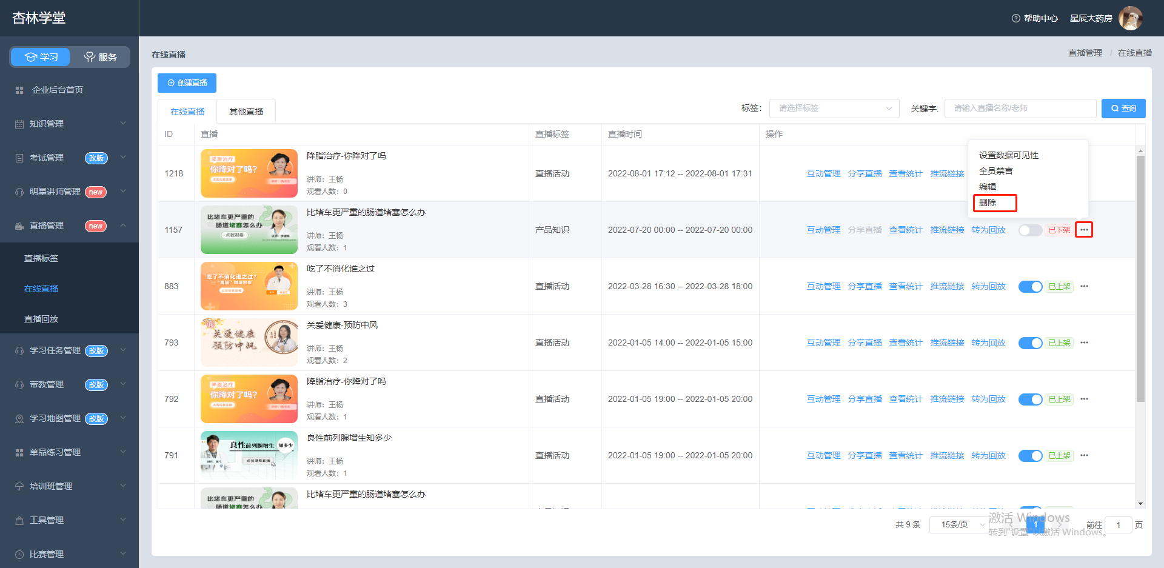Click the 关键字 search input field
Screen dimensions: 1164x568
[x=1020, y=108]
